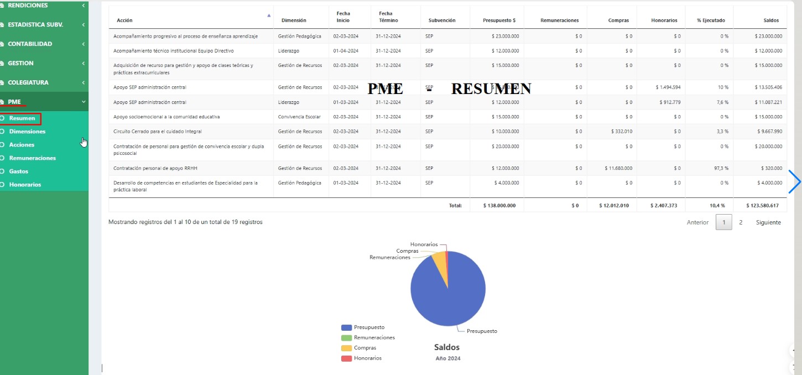Open Honorarios in the PME submenu
The image size is (802, 375).
pyautogui.click(x=25, y=185)
